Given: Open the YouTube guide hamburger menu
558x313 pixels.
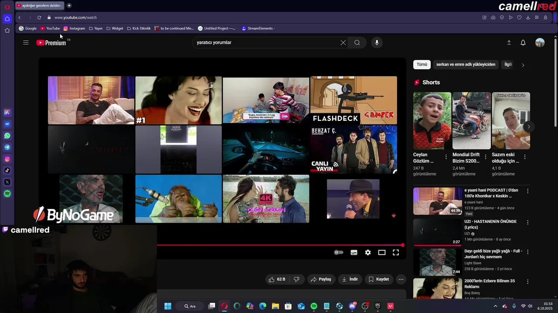Looking at the screenshot, I should coord(26,43).
